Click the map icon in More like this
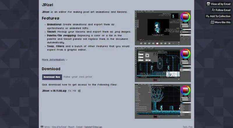The width and height of the screenshot is (233, 128). click(x=212, y=22)
